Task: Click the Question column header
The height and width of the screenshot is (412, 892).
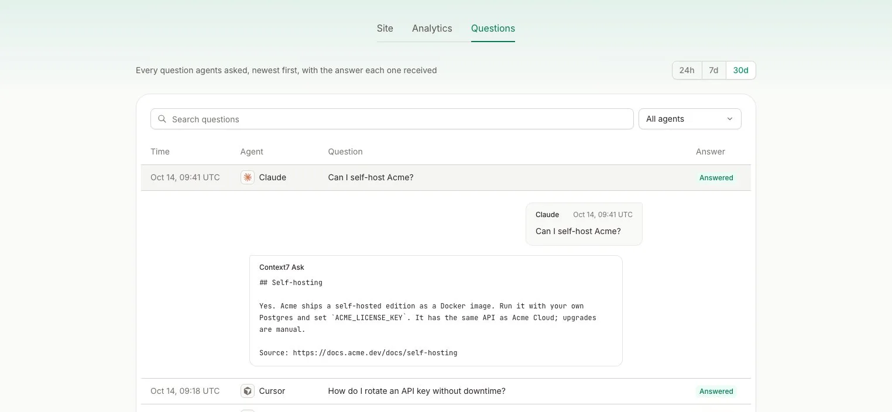Action: point(345,152)
